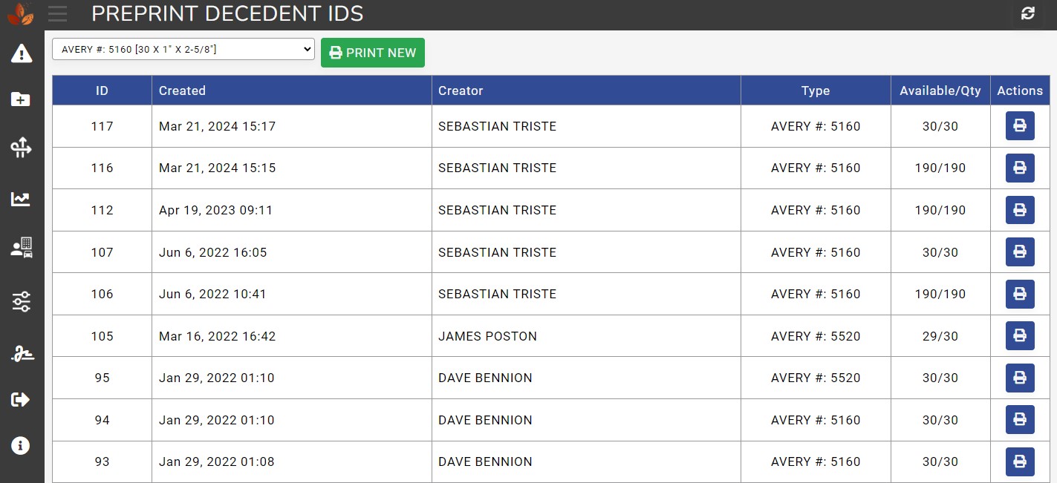Click the leaf logo in top corner

pyautogui.click(x=20, y=14)
